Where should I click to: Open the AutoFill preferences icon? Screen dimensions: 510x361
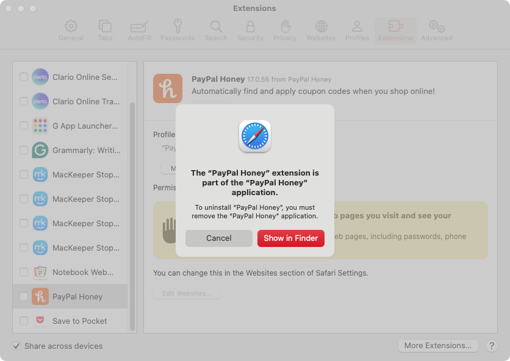coord(138,27)
